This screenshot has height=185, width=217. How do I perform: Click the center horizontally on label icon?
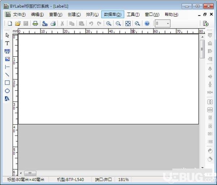[210, 110]
